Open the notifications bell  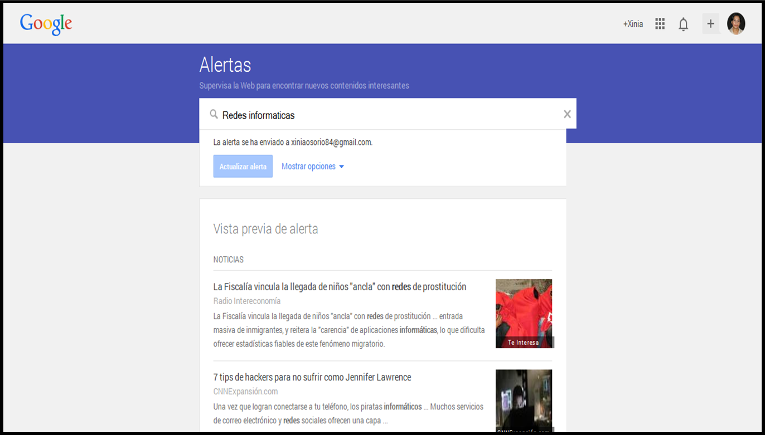(x=683, y=24)
